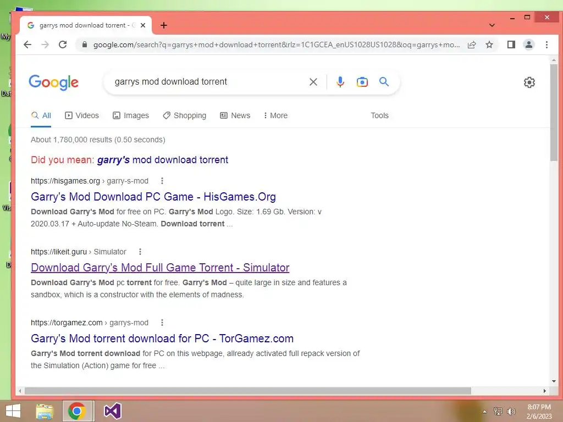Click the "garry's mod download torrent" suggestion
Screen dimensions: 563x422
click(x=163, y=160)
